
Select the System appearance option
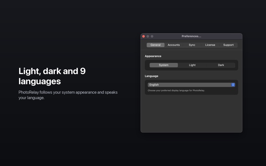[x=164, y=65]
